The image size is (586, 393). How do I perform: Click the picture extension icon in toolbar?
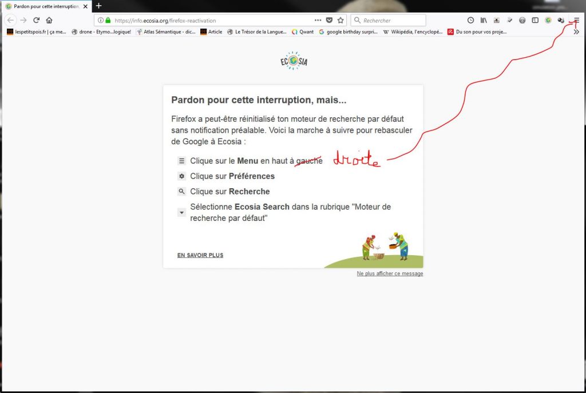click(496, 20)
